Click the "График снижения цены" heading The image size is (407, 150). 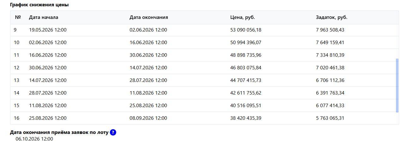point(39,5)
